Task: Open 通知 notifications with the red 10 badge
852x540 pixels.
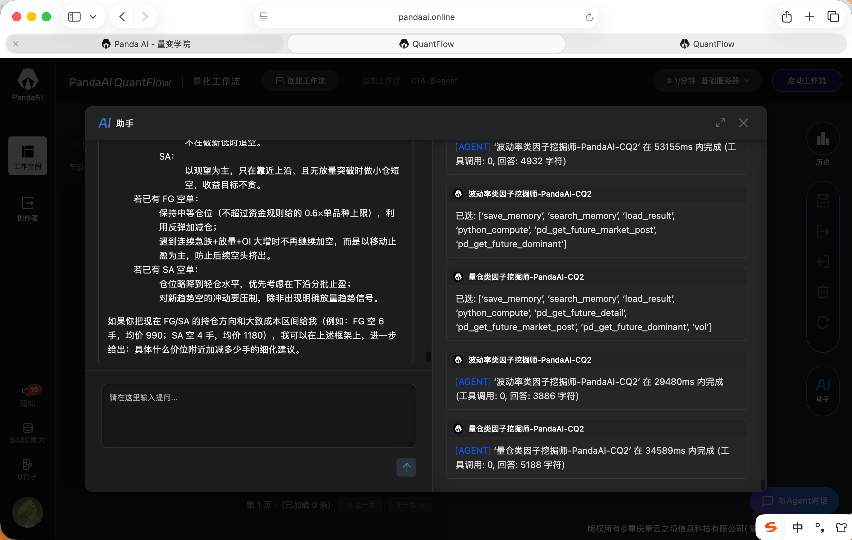Action: (27, 395)
